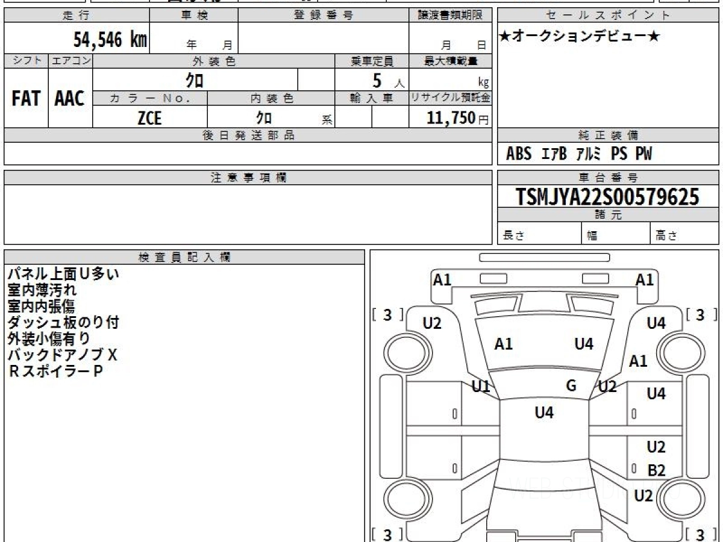Click the 高さ dimension label
This screenshot has width=723, height=542.
point(667,236)
